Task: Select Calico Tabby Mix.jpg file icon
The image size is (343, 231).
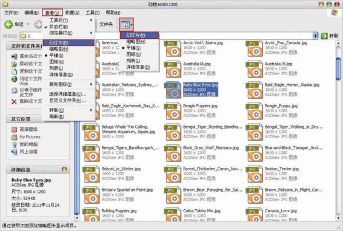Action: pyautogui.click(x=173, y=215)
